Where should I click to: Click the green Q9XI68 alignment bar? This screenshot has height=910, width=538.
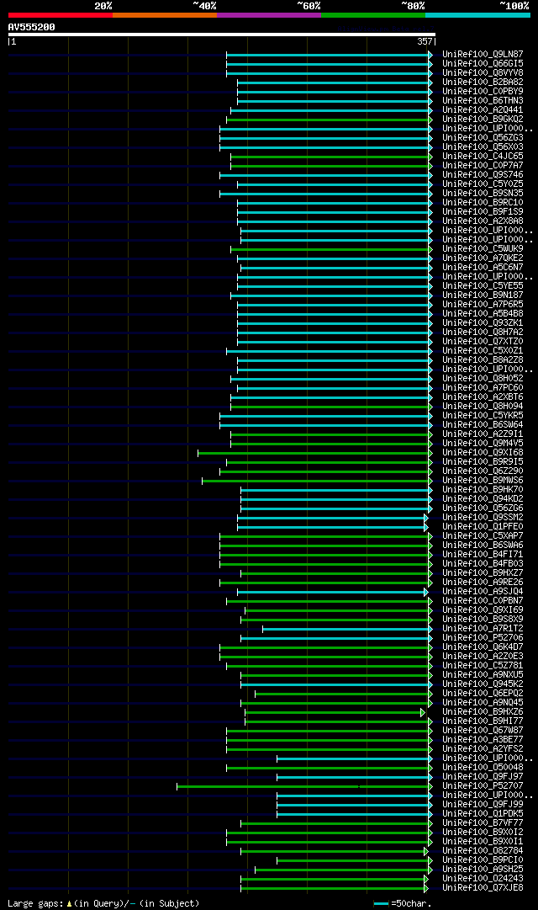pyautogui.click(x=314, y=453)
